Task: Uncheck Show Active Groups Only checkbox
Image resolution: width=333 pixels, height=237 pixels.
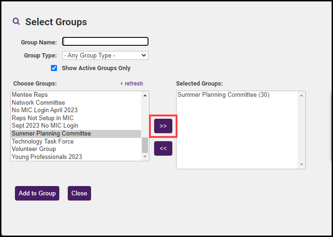Action: (x=54, y=68)
